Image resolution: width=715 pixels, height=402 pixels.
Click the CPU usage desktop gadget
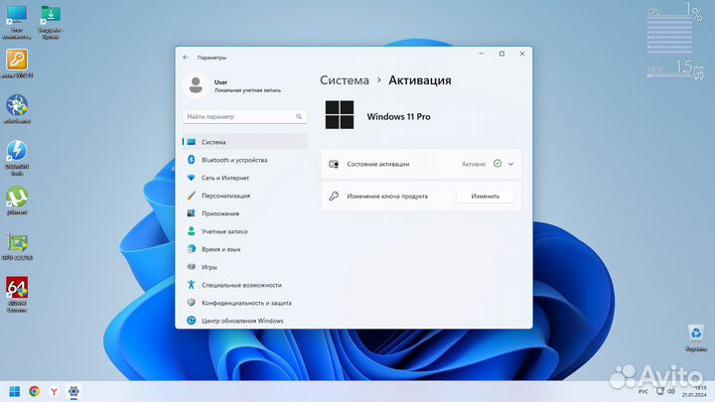pyautogui.click(x=675, y=27)
